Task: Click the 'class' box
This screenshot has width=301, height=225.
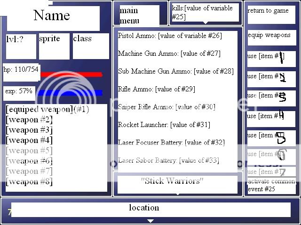Action: pos(89,46)
